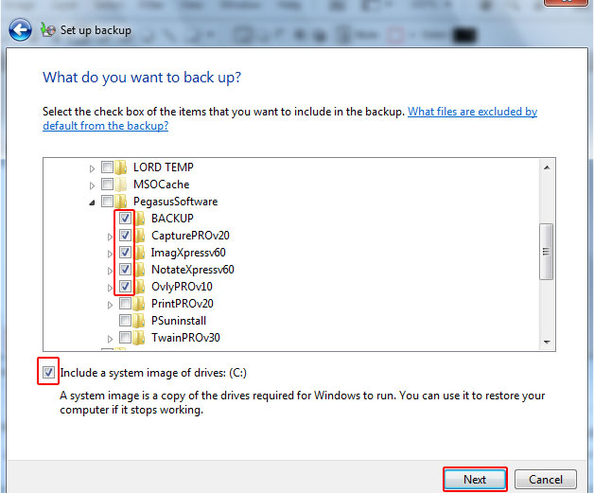Select the NotateXpressv60 tree item label
The height and width of the screenshot is (493, 594).
[x=192, y=270]
